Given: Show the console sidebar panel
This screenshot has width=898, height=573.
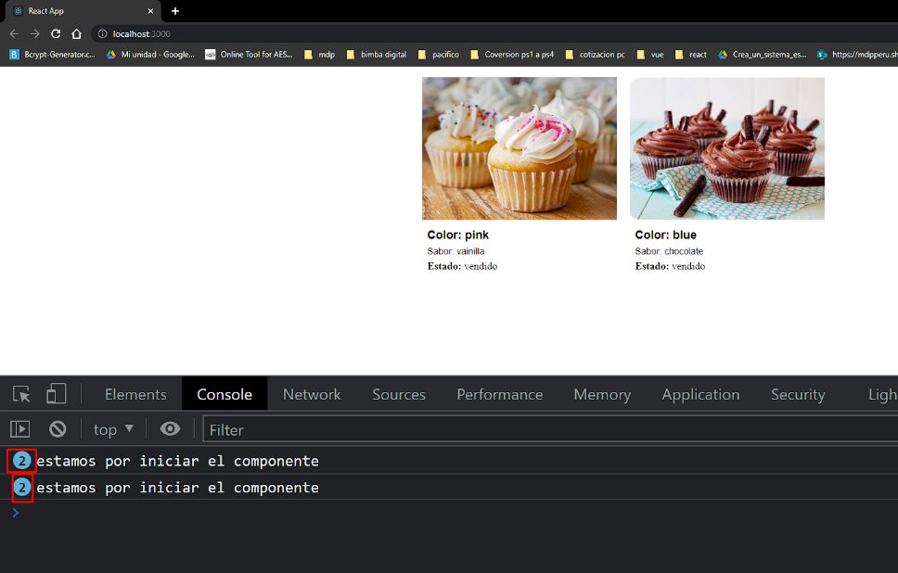Looking at the screenshot, I should [19, 429].
